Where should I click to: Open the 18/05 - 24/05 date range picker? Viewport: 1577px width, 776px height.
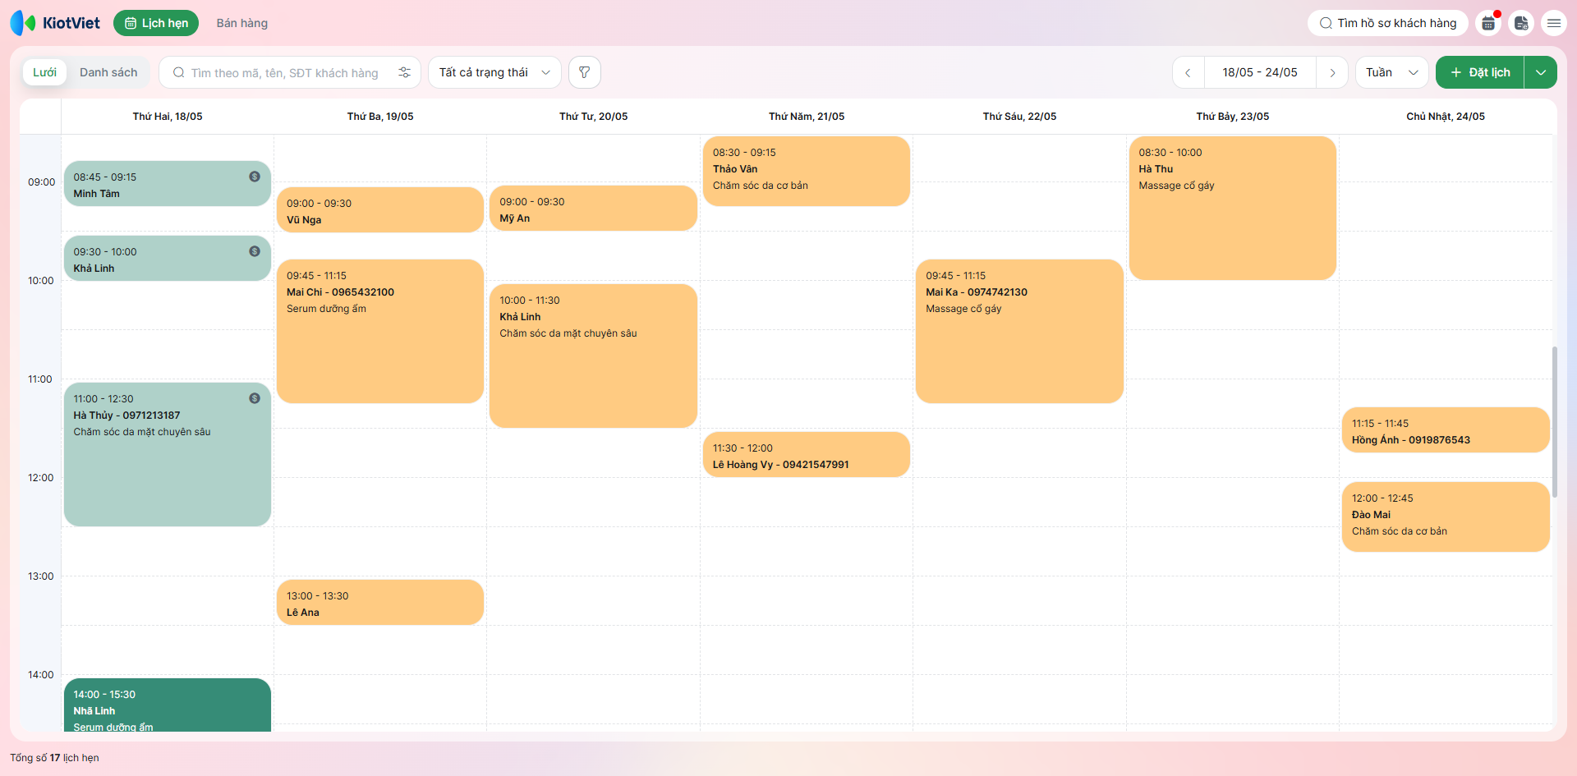[1260, 72]
